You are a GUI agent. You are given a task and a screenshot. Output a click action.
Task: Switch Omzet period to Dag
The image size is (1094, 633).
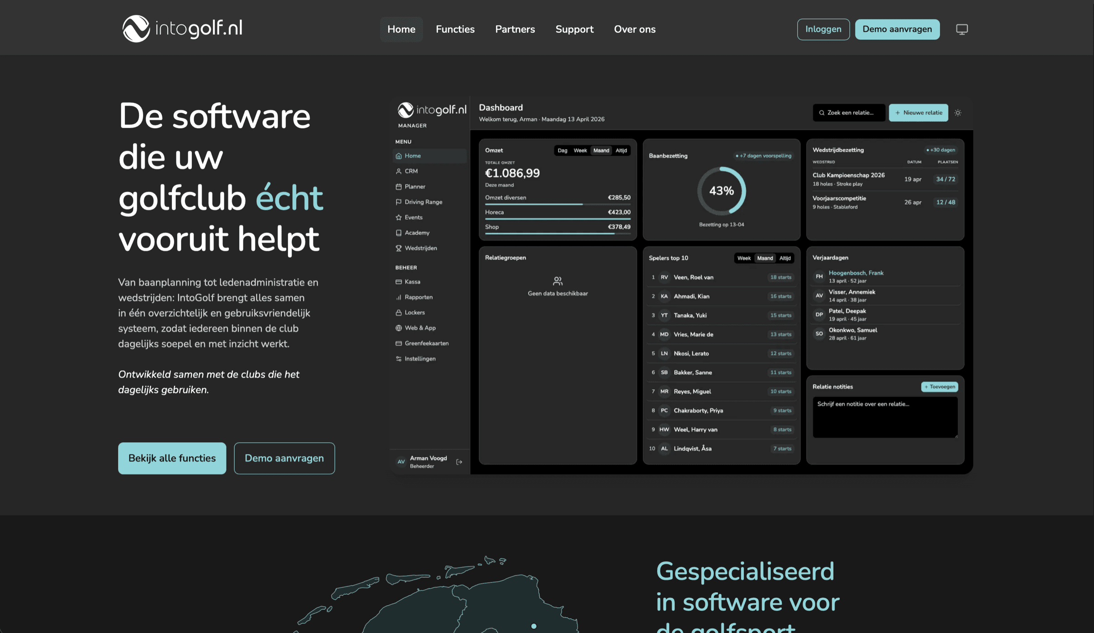[562, 151]
